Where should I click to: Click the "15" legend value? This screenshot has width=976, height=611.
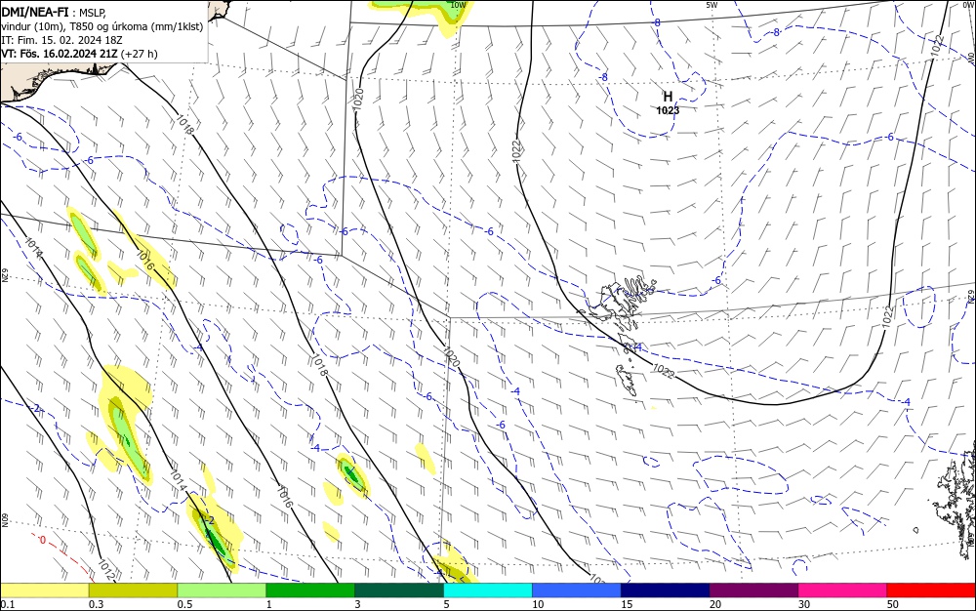click(x=627, y=604)
